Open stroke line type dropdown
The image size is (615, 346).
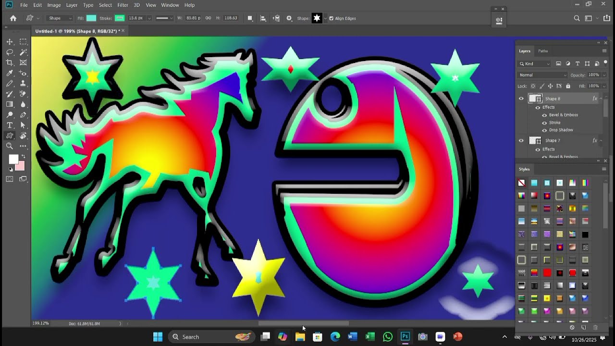click(x=164, y=18)
